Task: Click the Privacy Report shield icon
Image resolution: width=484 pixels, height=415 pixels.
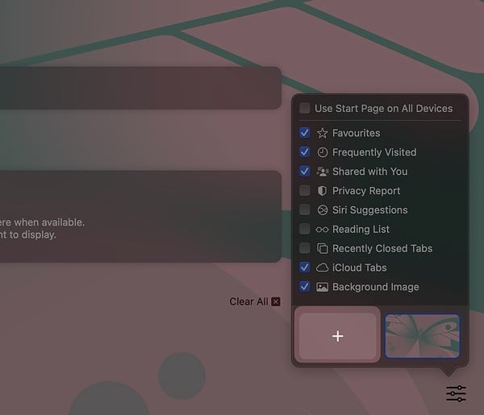Action: click(x=323, y=191)
